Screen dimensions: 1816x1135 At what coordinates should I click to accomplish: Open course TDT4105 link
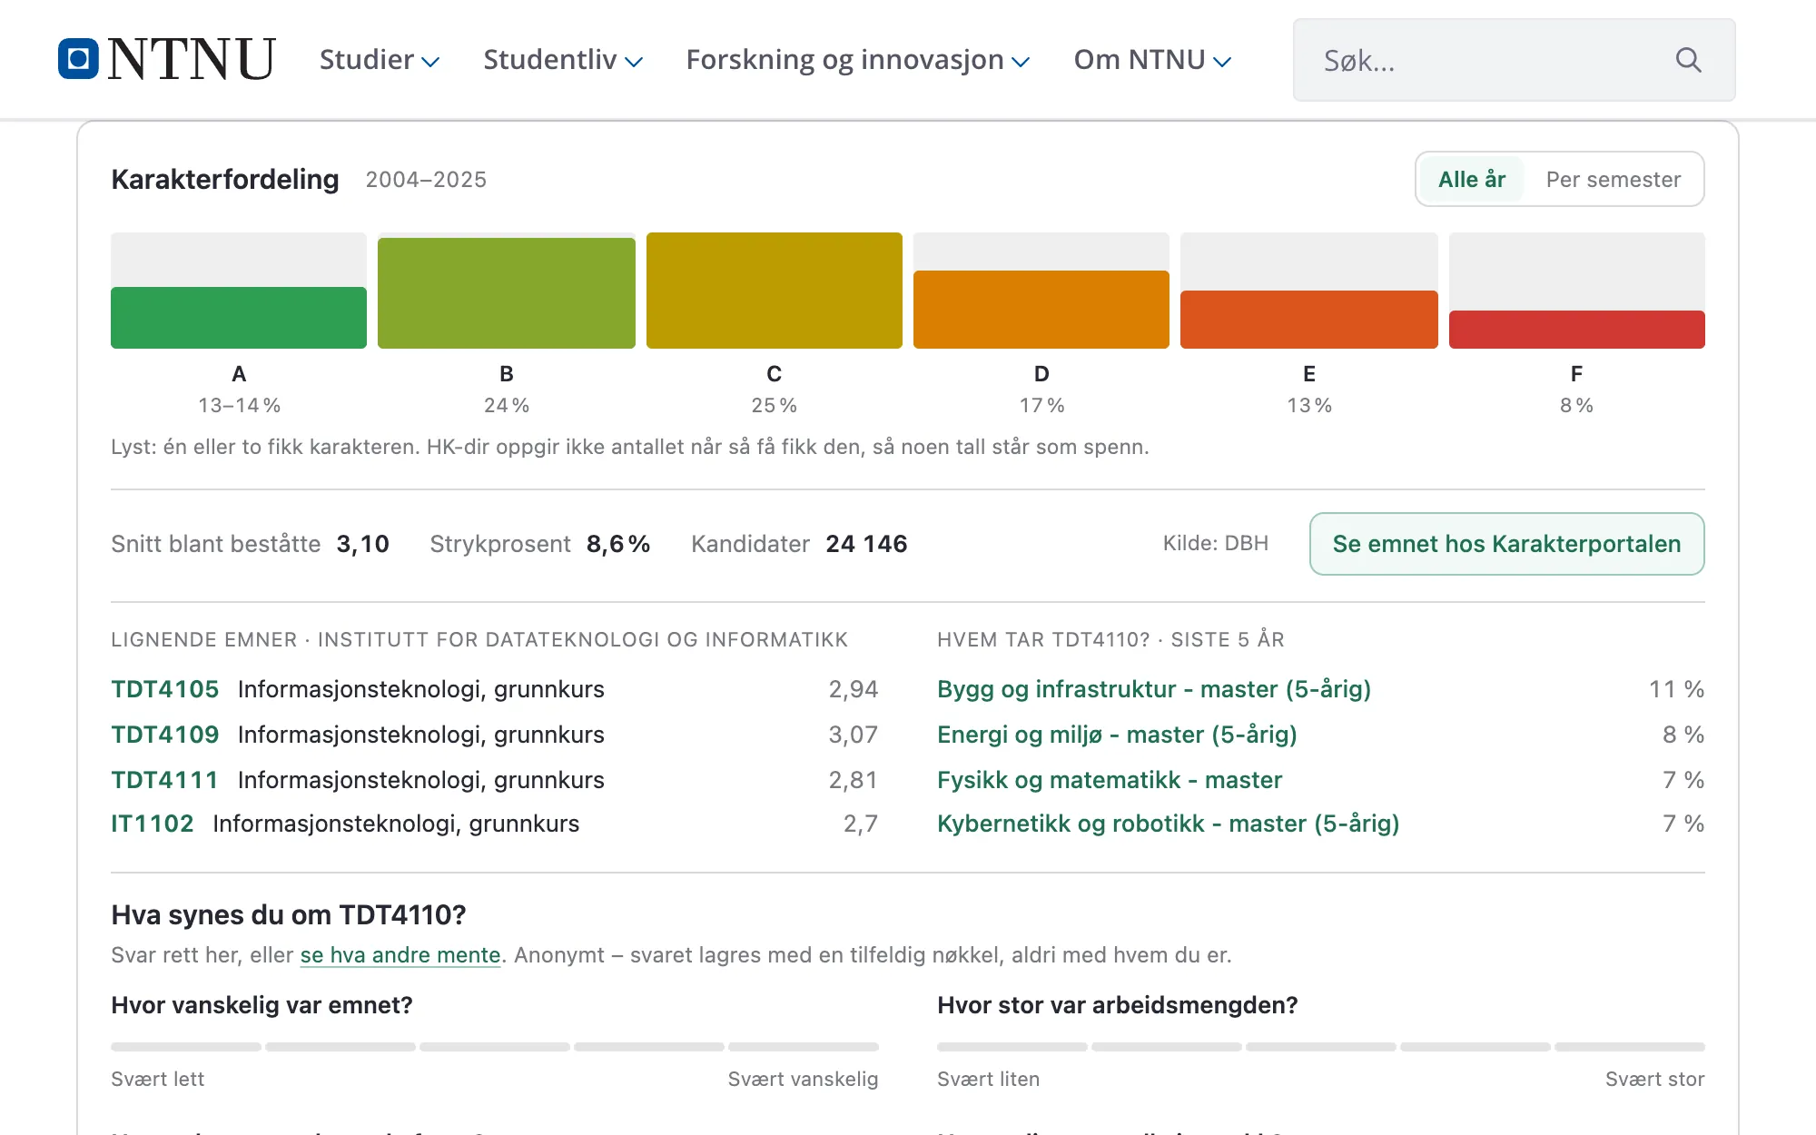[x=165, y=689]
